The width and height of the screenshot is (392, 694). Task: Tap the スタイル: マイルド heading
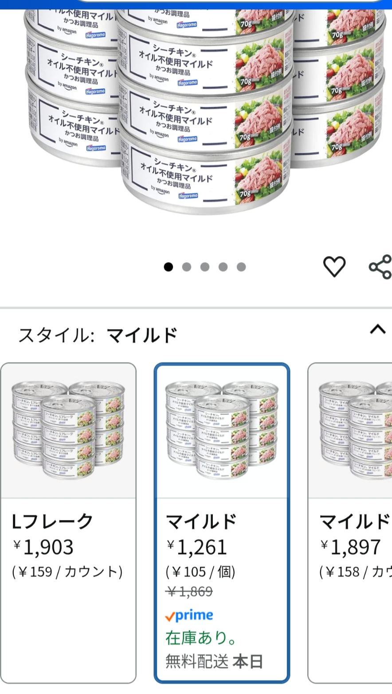pyautogui.click(x=98, y=335)
